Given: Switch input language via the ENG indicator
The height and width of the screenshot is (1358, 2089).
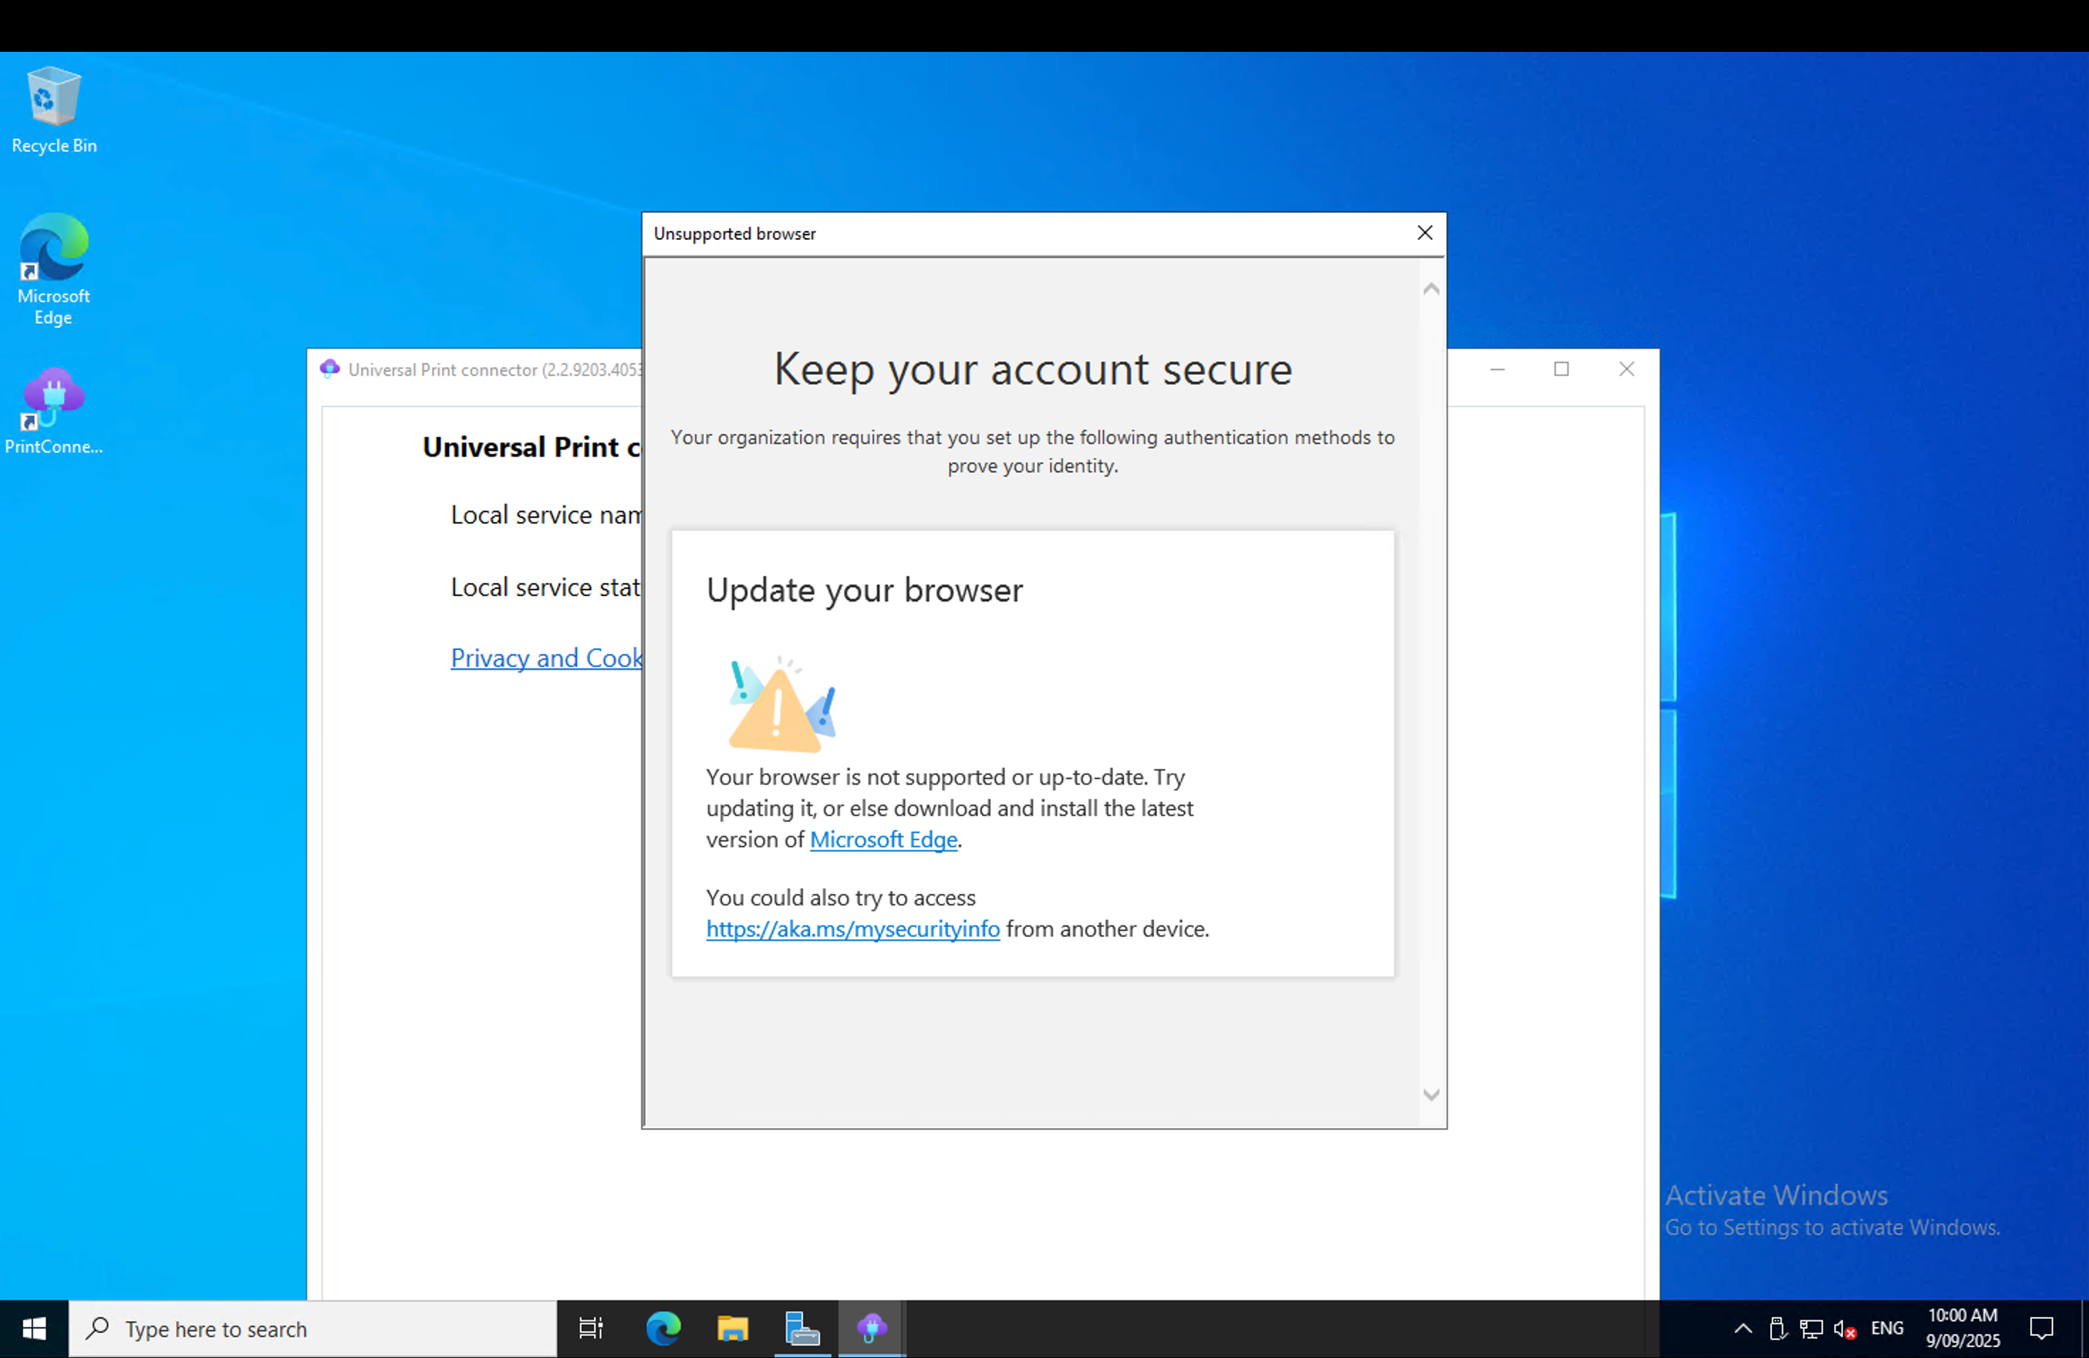Looking at the screenshot, I should pos(1886,1328).
